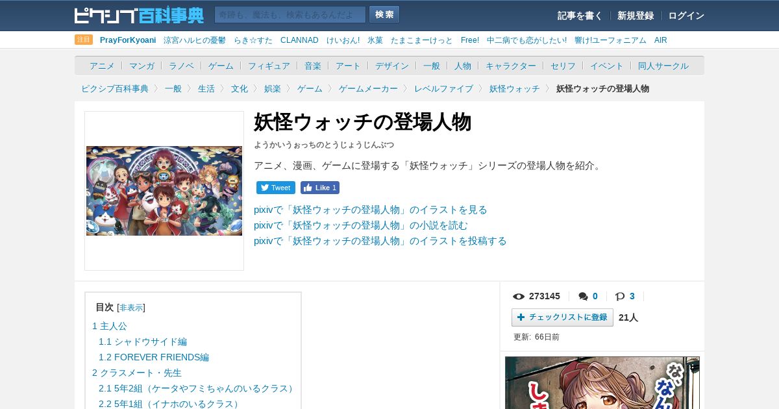Open comments via speech bubble icon

(583, 297)
